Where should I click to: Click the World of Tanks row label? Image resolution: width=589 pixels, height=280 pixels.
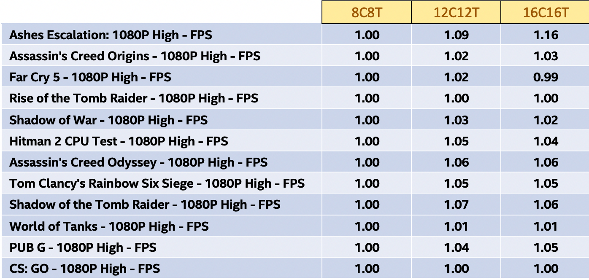[109, 226]
